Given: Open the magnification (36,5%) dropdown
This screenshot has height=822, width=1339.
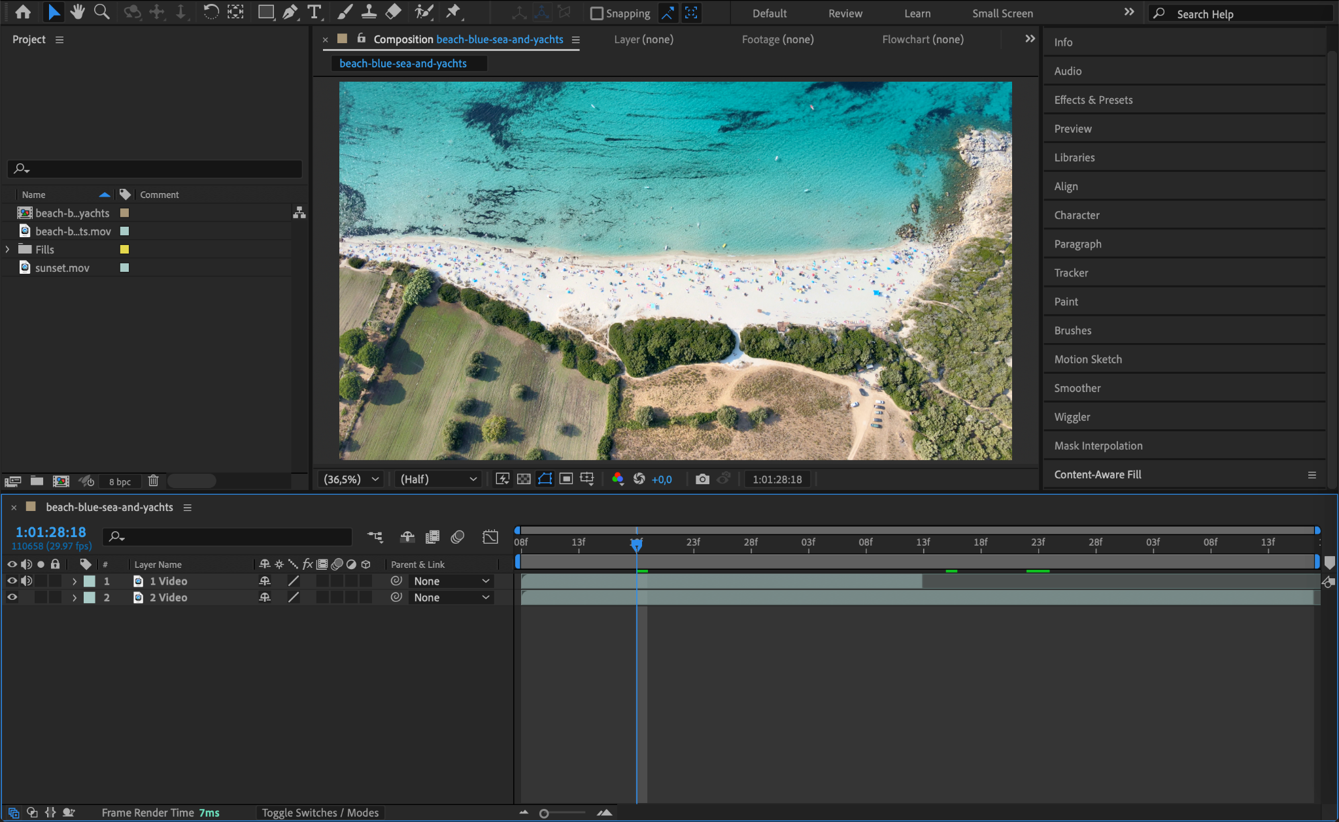Looking at the screenshot, I should (352, 479).
